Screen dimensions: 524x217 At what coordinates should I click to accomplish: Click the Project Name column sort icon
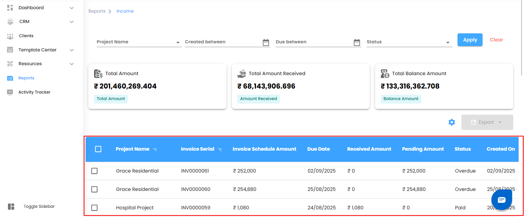tap(155, 150)
